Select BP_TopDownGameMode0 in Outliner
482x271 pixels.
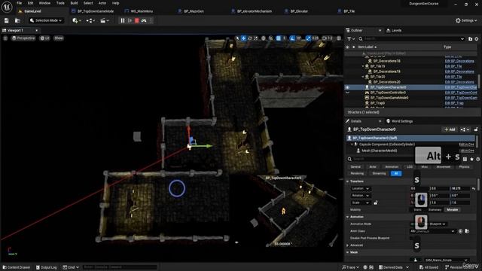pyautogui.click(x=389, y=98)
